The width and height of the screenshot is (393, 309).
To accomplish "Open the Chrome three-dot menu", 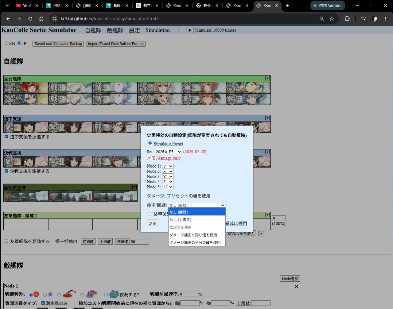I will [386, 19].
